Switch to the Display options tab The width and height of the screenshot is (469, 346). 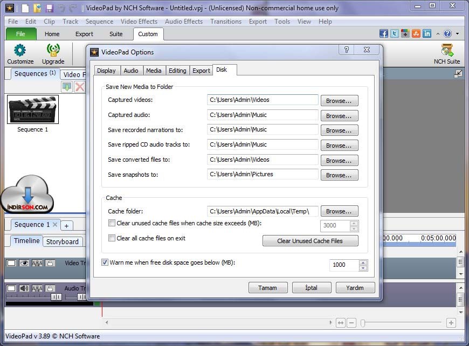tap(106, 71)
